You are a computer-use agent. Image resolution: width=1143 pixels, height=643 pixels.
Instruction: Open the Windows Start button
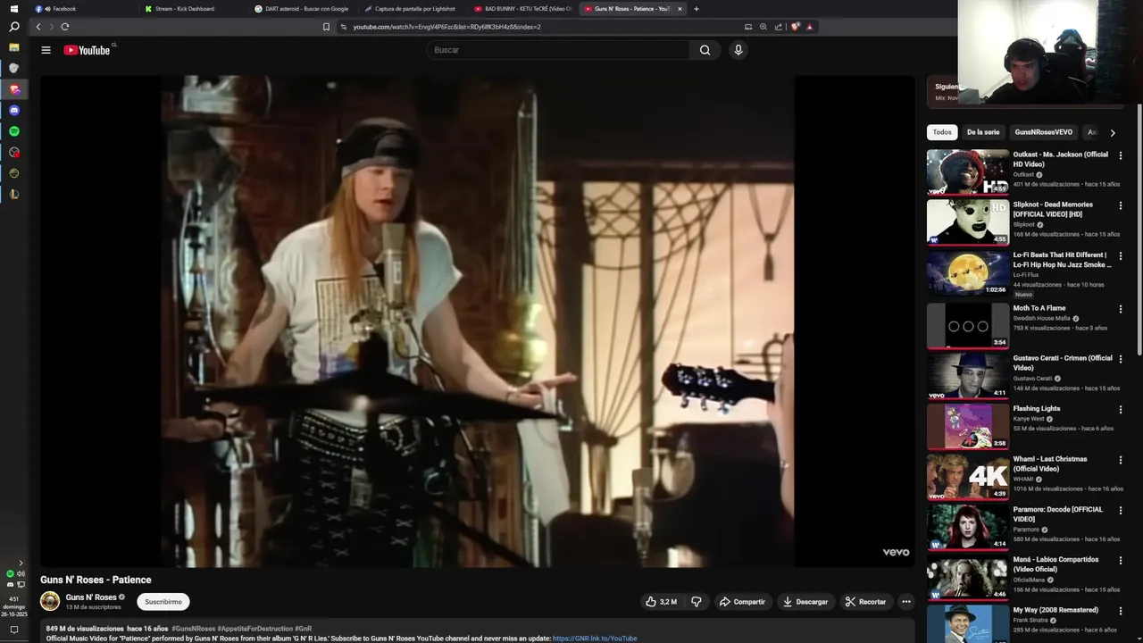tap(13, 8)
